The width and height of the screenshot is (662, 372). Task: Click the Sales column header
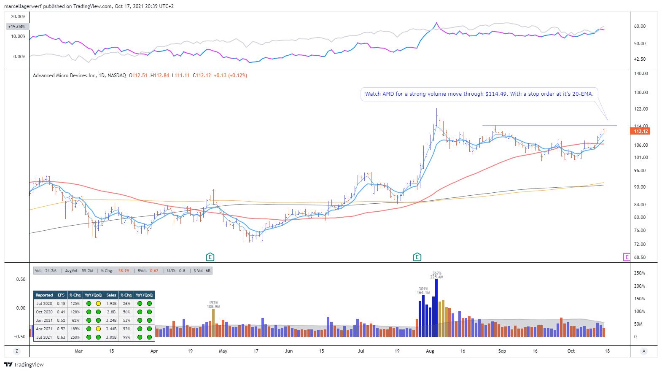(x=111, y=295)
